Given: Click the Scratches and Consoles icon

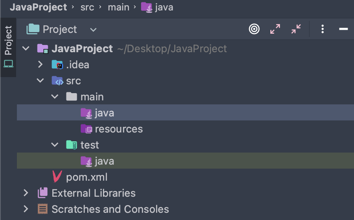Looking at the screenshot, I should [x=43, y=209].
